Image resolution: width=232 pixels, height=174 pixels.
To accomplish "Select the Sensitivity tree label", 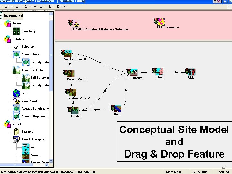I will [29, 31].
